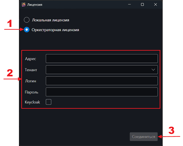Open the Тенант dropdown list
The width and height of the screenshot is (183, 146).
[x=102, y=70]
